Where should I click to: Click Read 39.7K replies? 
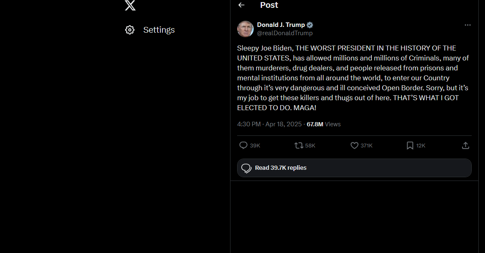281,168
